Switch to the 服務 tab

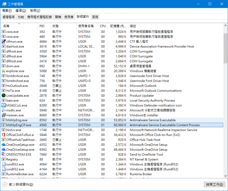95,17
